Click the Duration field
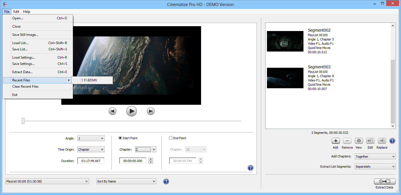This screenshot has height=195, width=401. tap(91, 161)
